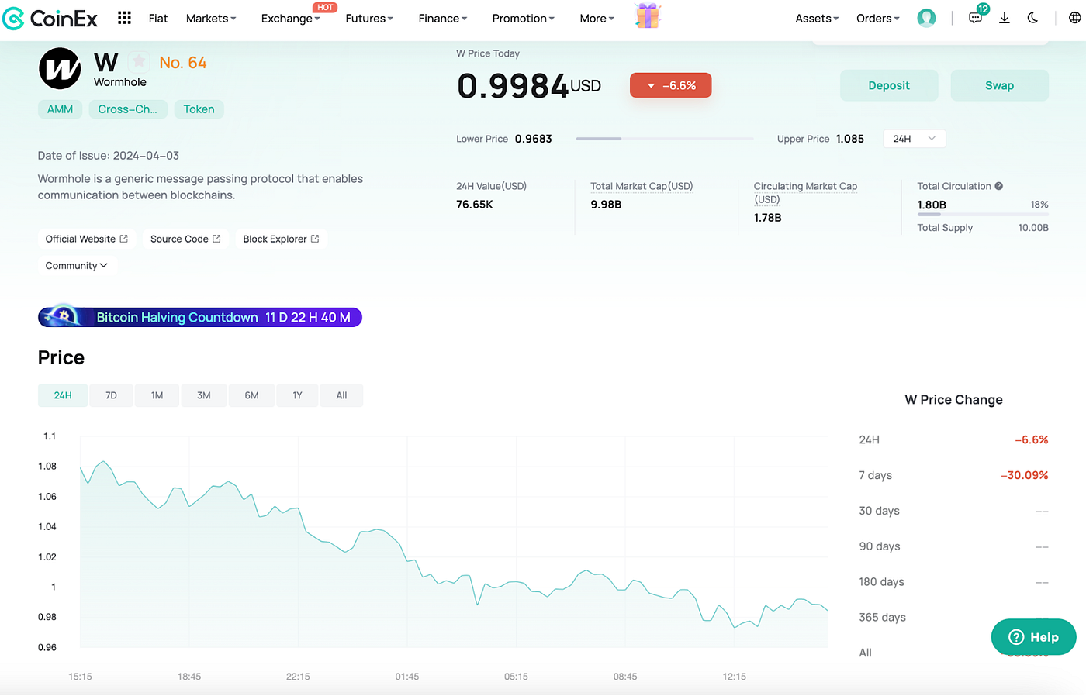Open the Help widget

point(1033,636)
